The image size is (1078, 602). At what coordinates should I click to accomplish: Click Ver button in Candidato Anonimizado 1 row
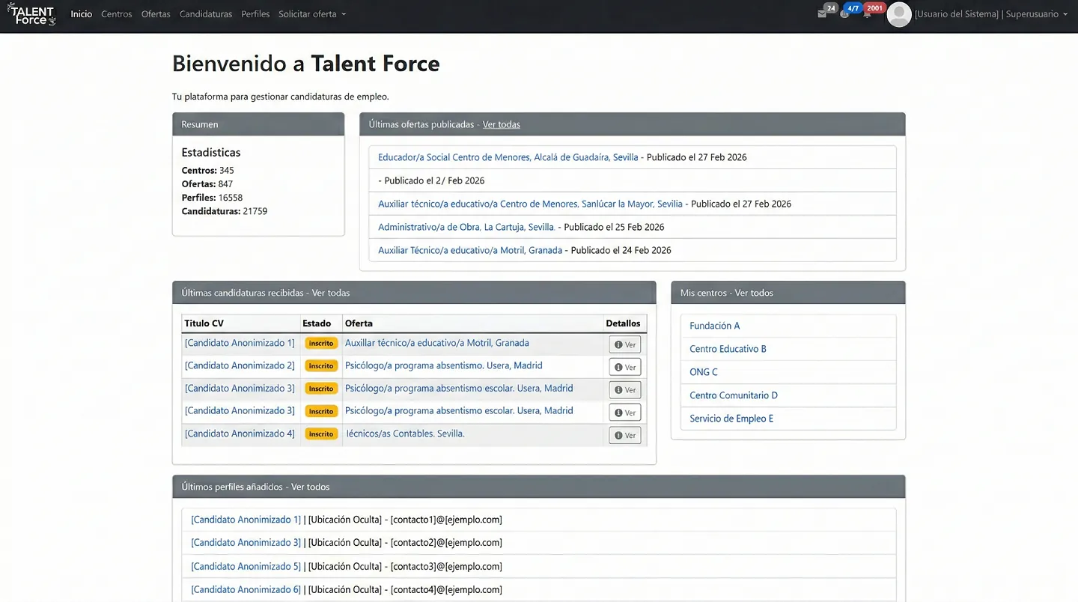click(x=625, y=344)
